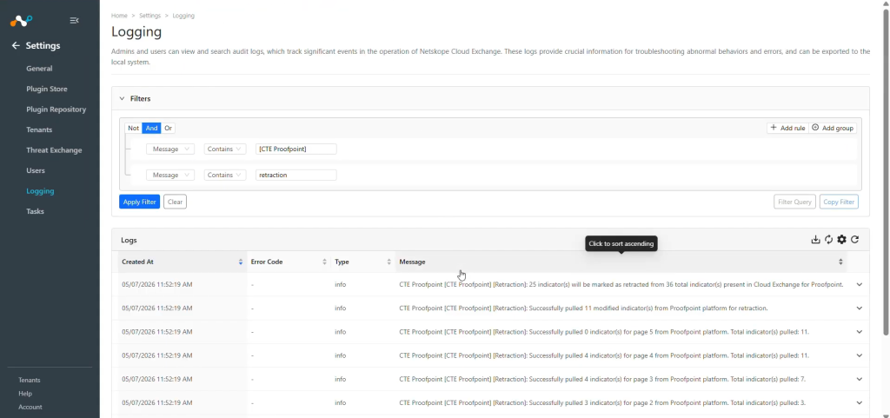This screenshot has width=890, height=418.
Task: Open the second rule's Contains operator dropdown
Action: click(x=225, y=176)
